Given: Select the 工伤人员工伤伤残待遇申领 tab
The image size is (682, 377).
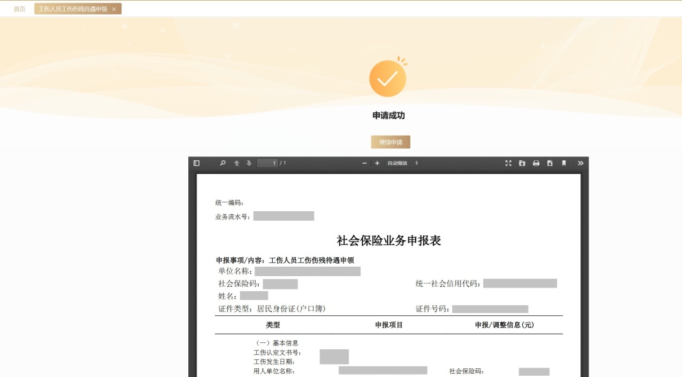Looking at the screenshot, I should point(73,9).
